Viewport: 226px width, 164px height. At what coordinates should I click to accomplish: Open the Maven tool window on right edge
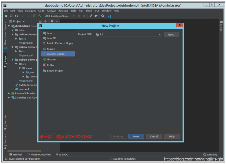[221, 26]
